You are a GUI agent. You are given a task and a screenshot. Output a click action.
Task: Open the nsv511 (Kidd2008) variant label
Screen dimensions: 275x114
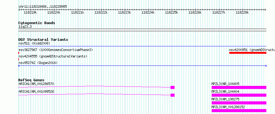[34, 43]
